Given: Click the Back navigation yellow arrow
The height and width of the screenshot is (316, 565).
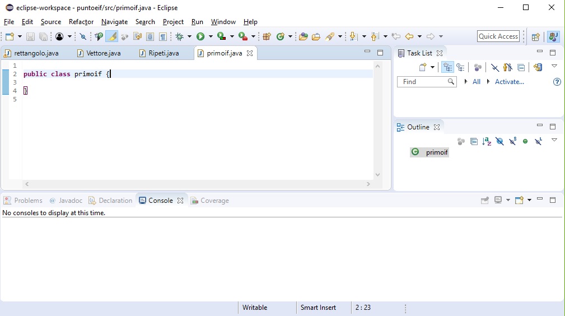Looking at the screenshot, I should tap(409, 36).
